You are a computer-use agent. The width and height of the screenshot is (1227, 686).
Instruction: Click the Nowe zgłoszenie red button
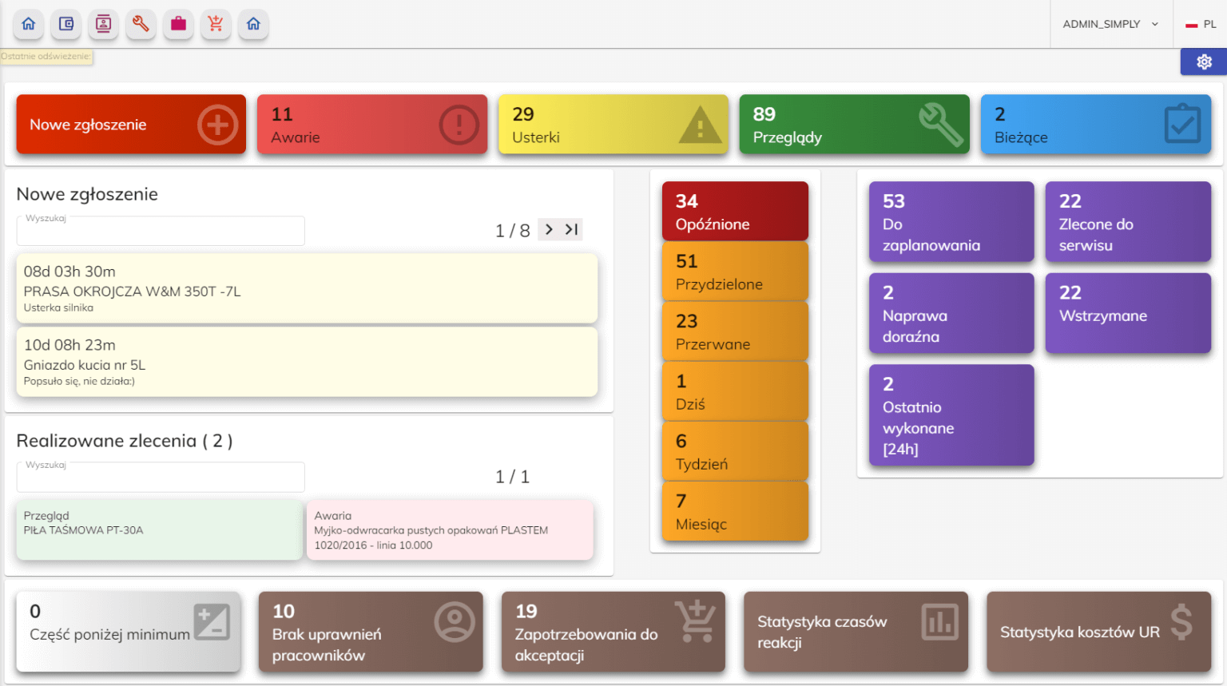(x=130, y=125)
